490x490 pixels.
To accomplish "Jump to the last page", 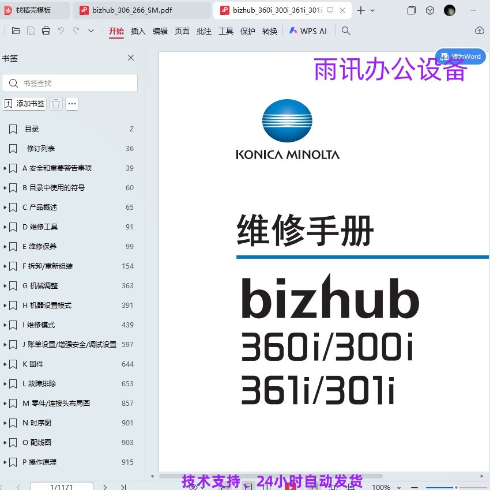I will [123, 487].
